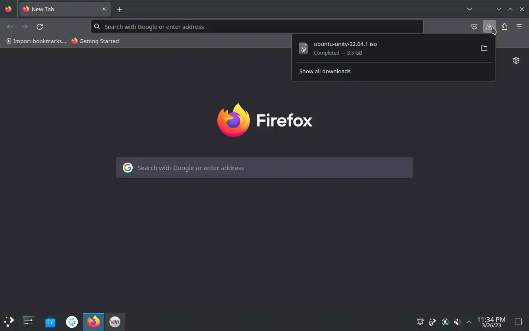Image resolution: width=529 pixels, height=331 pixels.
Task: Click the back navigation arrow
Action: (10, 26)
